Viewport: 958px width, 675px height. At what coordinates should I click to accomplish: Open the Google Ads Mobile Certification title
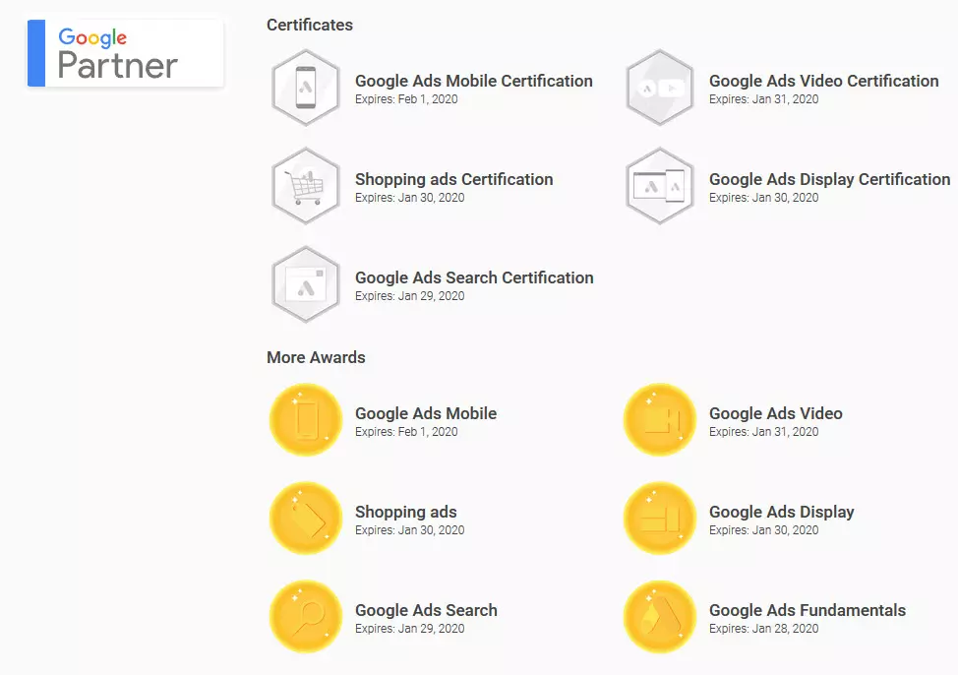(473, 81)
